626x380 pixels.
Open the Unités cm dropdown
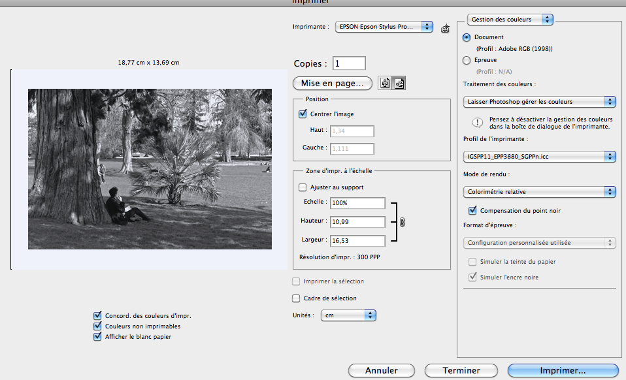[352, 315]
